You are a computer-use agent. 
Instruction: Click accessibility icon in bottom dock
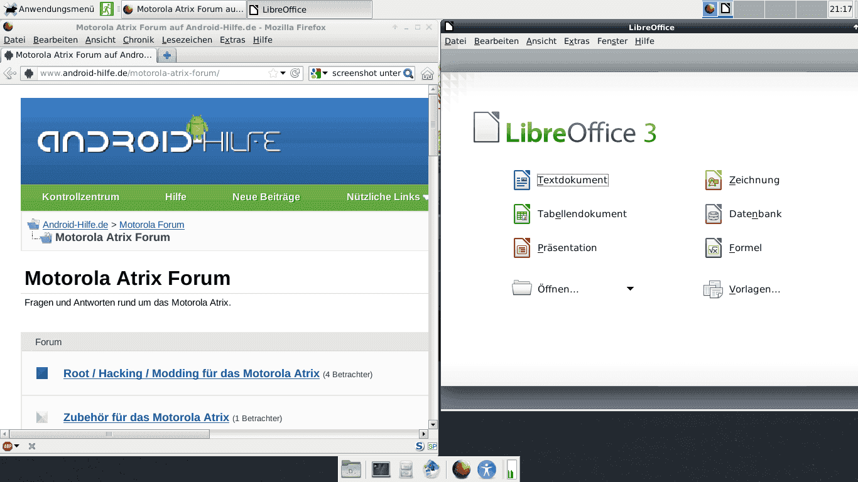487,469
